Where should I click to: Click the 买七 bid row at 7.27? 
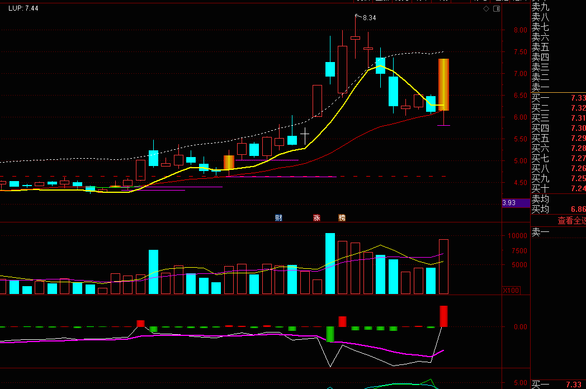click(x=559, y=158)
